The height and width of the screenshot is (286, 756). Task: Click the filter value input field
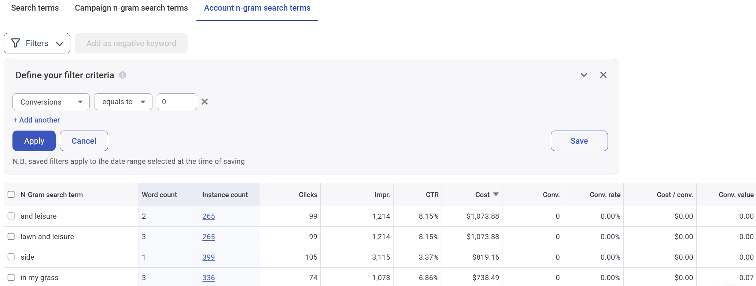pos(177,102)
